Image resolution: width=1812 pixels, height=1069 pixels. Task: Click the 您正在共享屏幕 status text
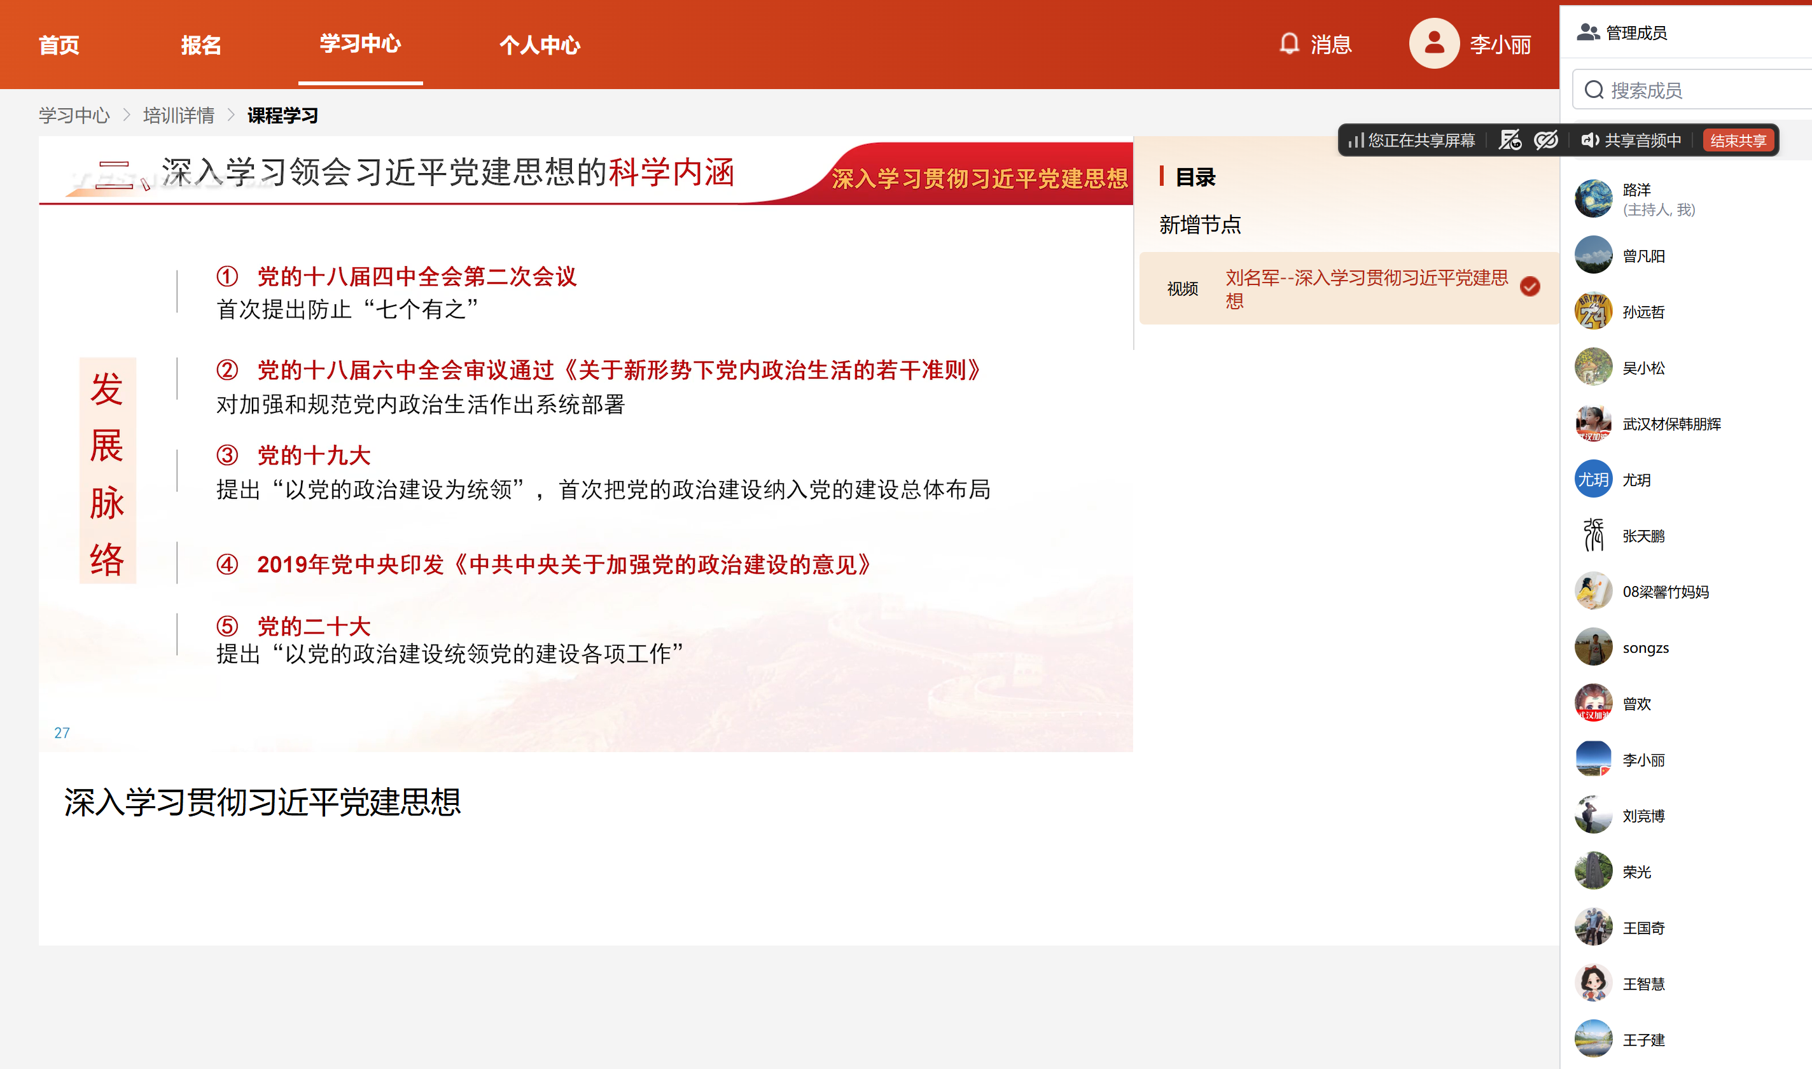tap(1421, 140)
